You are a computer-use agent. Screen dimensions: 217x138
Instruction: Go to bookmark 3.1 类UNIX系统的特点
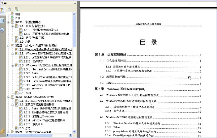click(46, 101)
